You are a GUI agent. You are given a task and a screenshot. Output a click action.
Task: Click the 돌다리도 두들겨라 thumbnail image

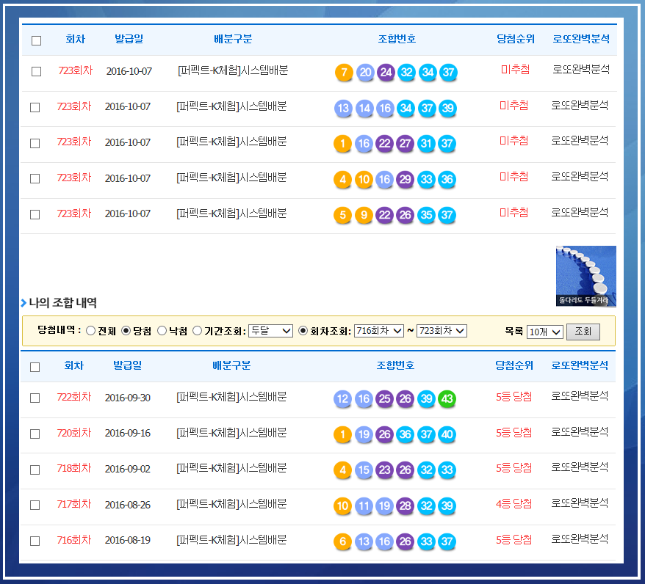pyautogui.click(x=585, y=276)
